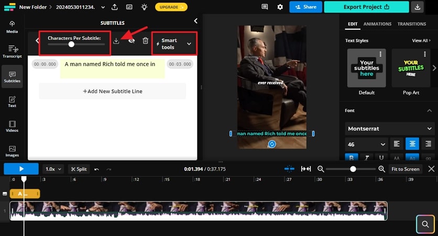The height and width of the screenshot is (236, 438).
Task: Click the Share button
Action: click(x=305, y=7)
